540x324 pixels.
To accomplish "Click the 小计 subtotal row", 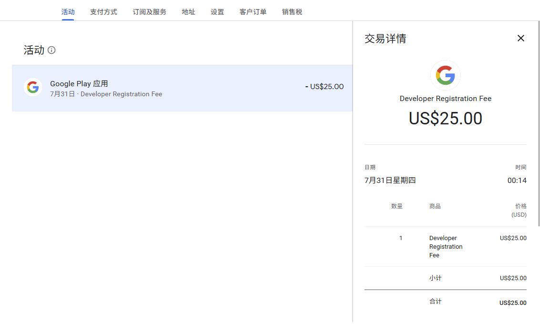I will pos(436,278).
